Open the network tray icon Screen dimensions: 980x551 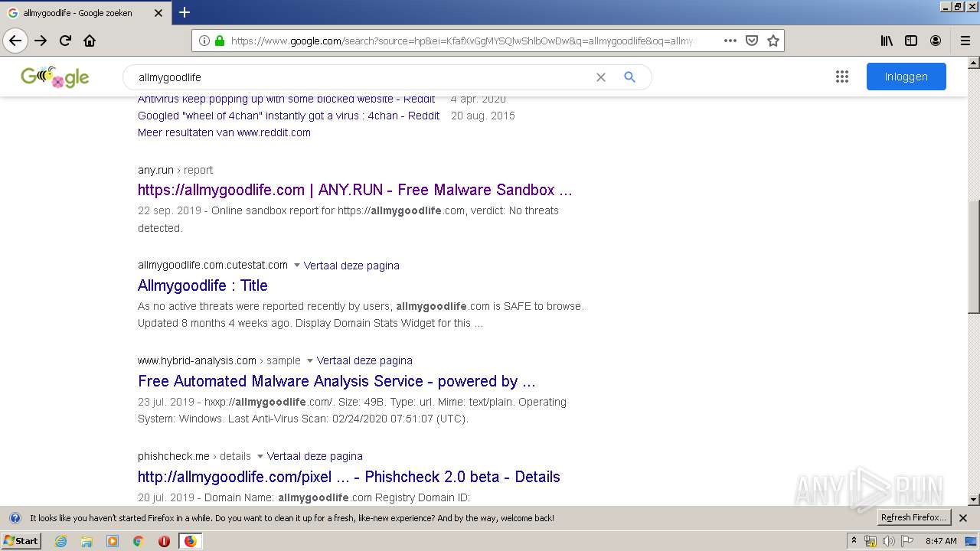(871, 541)
